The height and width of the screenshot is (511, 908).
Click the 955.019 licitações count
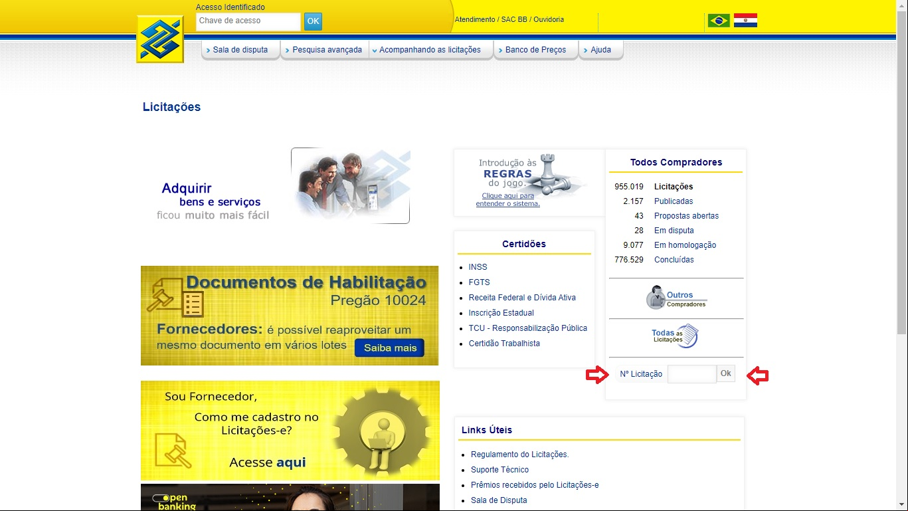[x=629, y=187]
